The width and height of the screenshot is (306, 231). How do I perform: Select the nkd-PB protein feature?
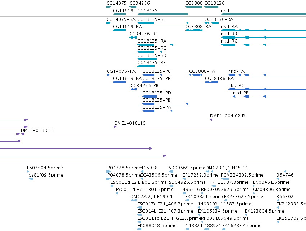click(x=270, y=97)
